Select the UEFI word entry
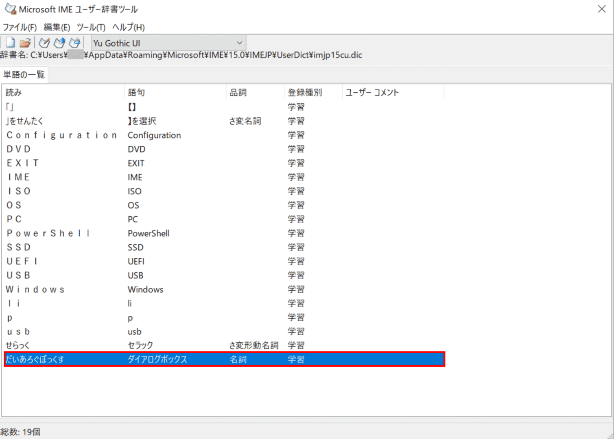614x439 pixels. click(x=224, y=261)
